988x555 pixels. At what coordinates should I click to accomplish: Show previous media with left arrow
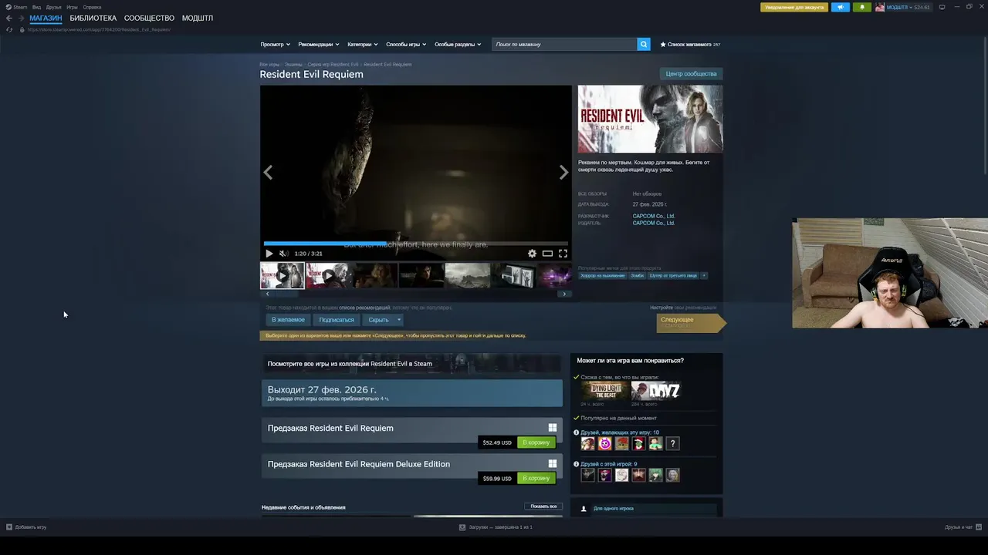[268, 173]
